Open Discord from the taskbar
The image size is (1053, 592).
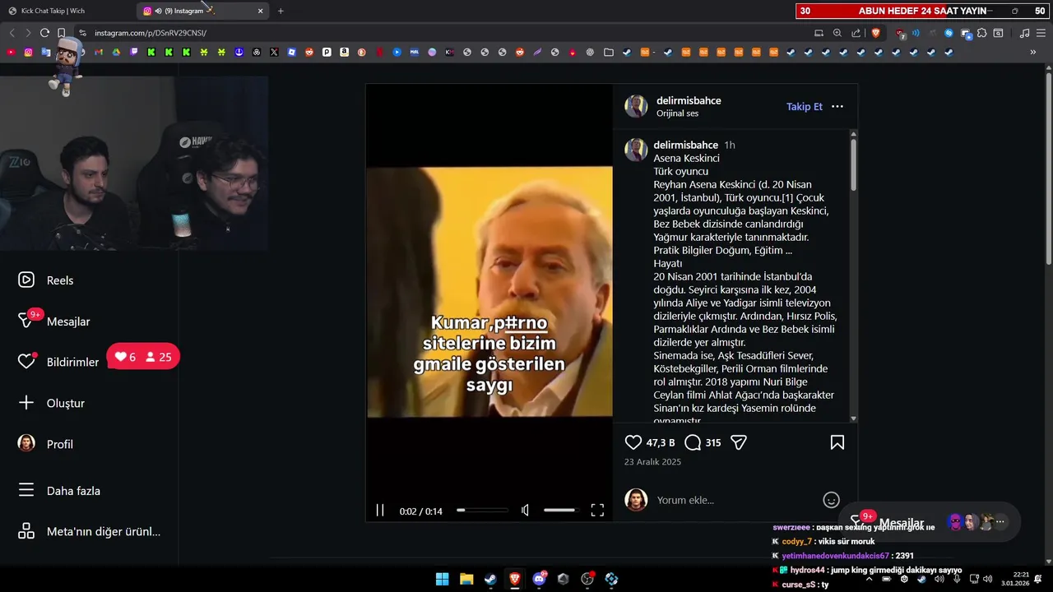(540, 579)
